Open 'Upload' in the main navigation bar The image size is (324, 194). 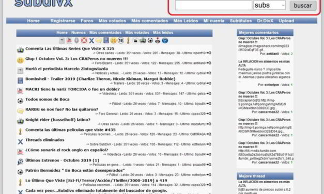[286, 21]
